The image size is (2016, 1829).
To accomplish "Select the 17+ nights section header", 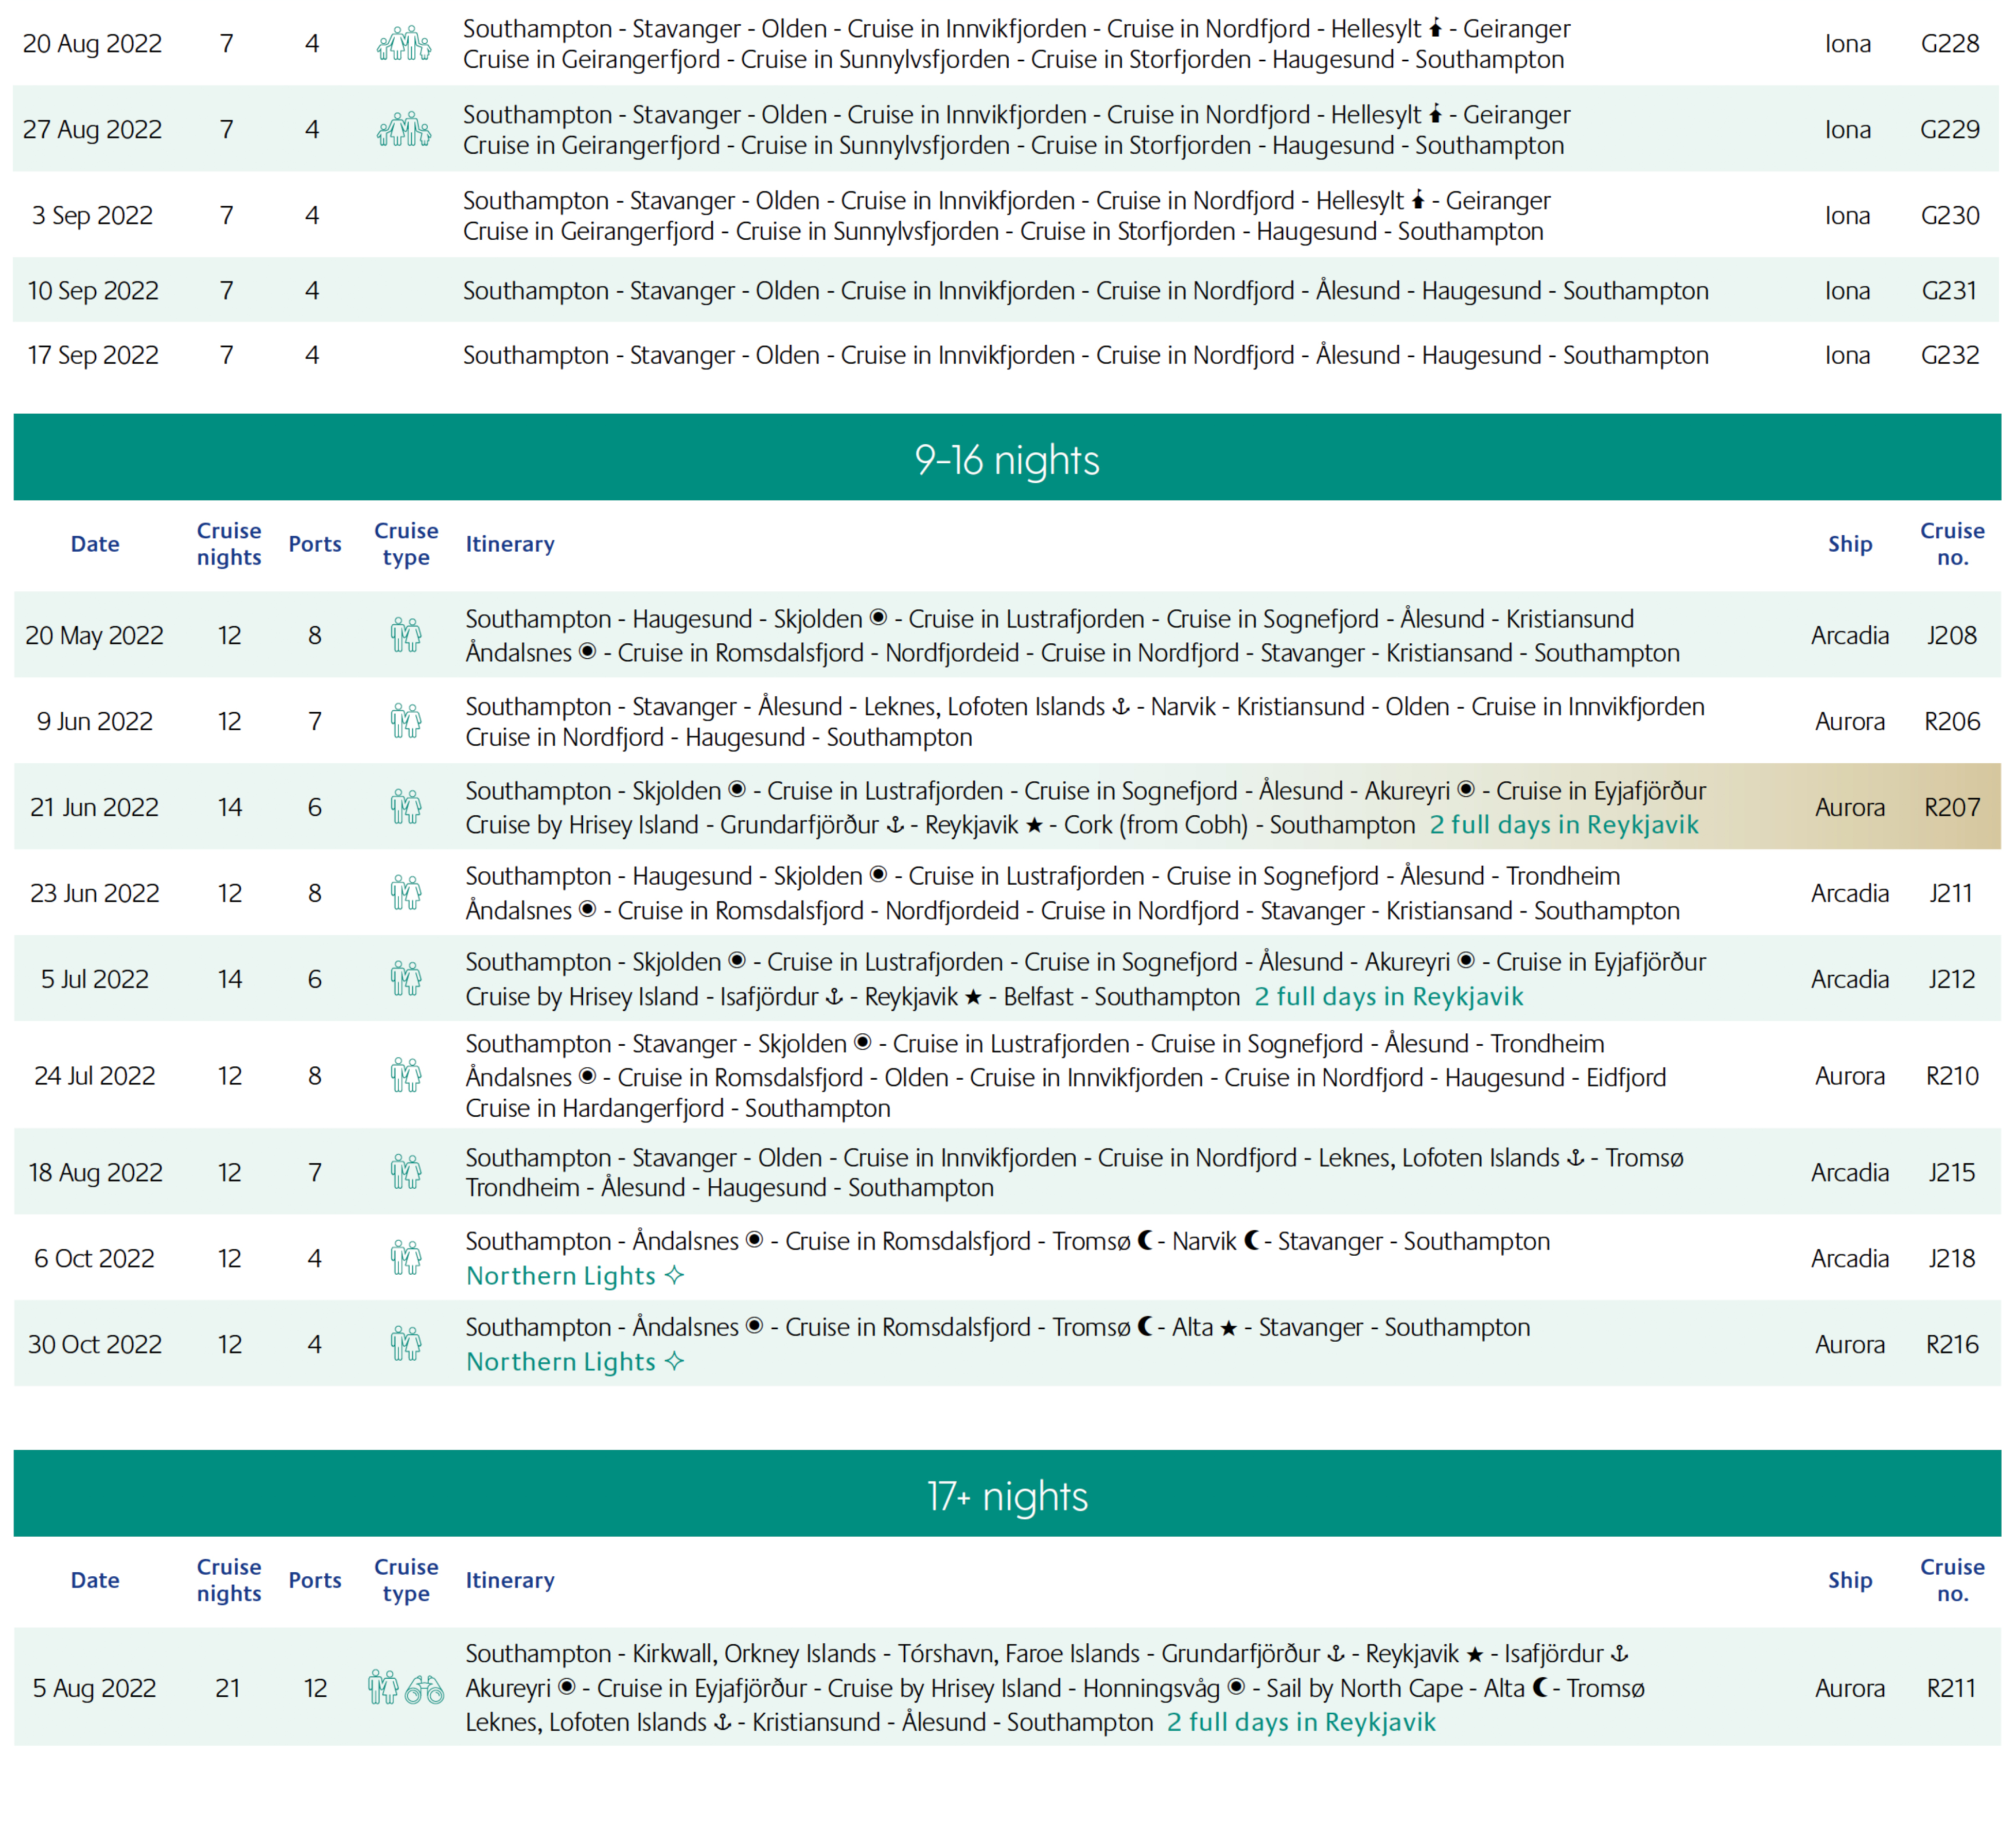I will coord(1007,1493).
